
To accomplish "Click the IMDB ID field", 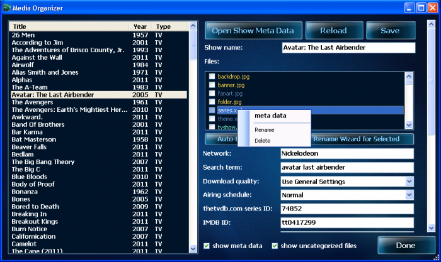I will pyautogui.click(x=347, y=222).
